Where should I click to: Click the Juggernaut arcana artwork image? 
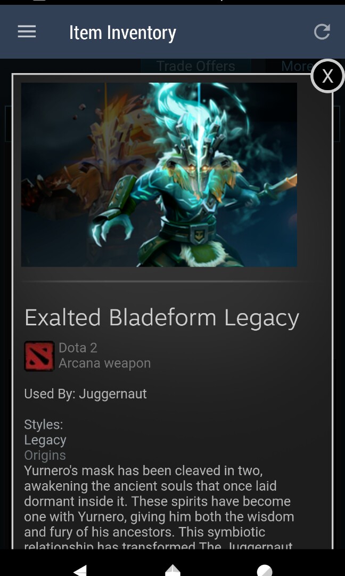[x=159, y=174]
